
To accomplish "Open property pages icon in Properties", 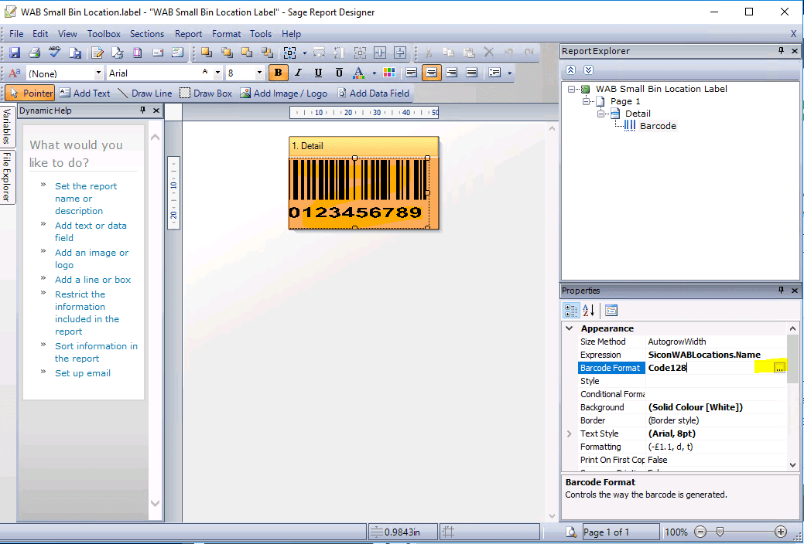I will pos(611,311).
